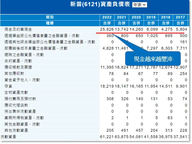This screenshot has width=192, height=144.
Task: Select the 其他流動資產 row label
Action: tap(16, 130)
